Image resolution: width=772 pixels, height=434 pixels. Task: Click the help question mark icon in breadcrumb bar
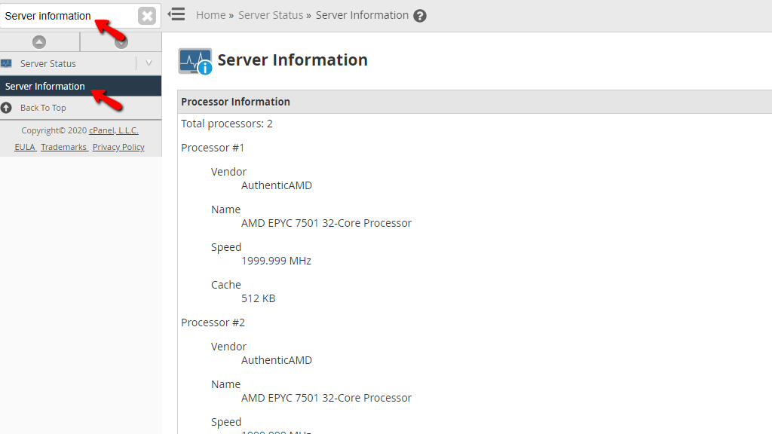(421, 14)
